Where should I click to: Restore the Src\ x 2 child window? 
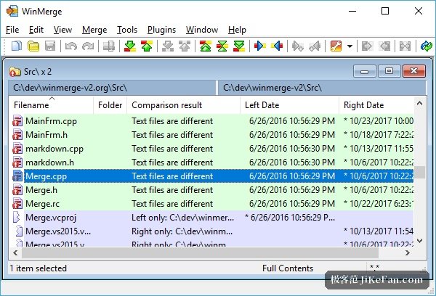click(x=389, y=71)
